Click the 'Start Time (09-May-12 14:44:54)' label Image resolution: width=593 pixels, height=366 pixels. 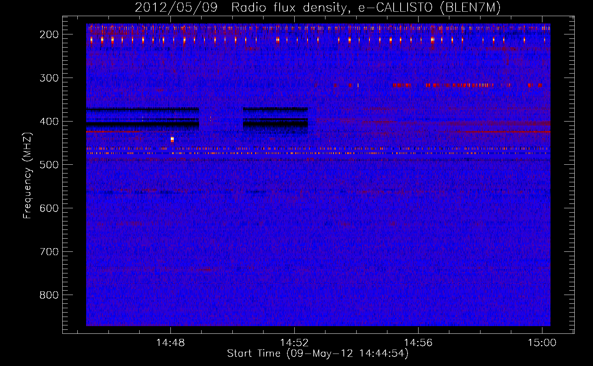pyautogui.click(x=317, y=354)
